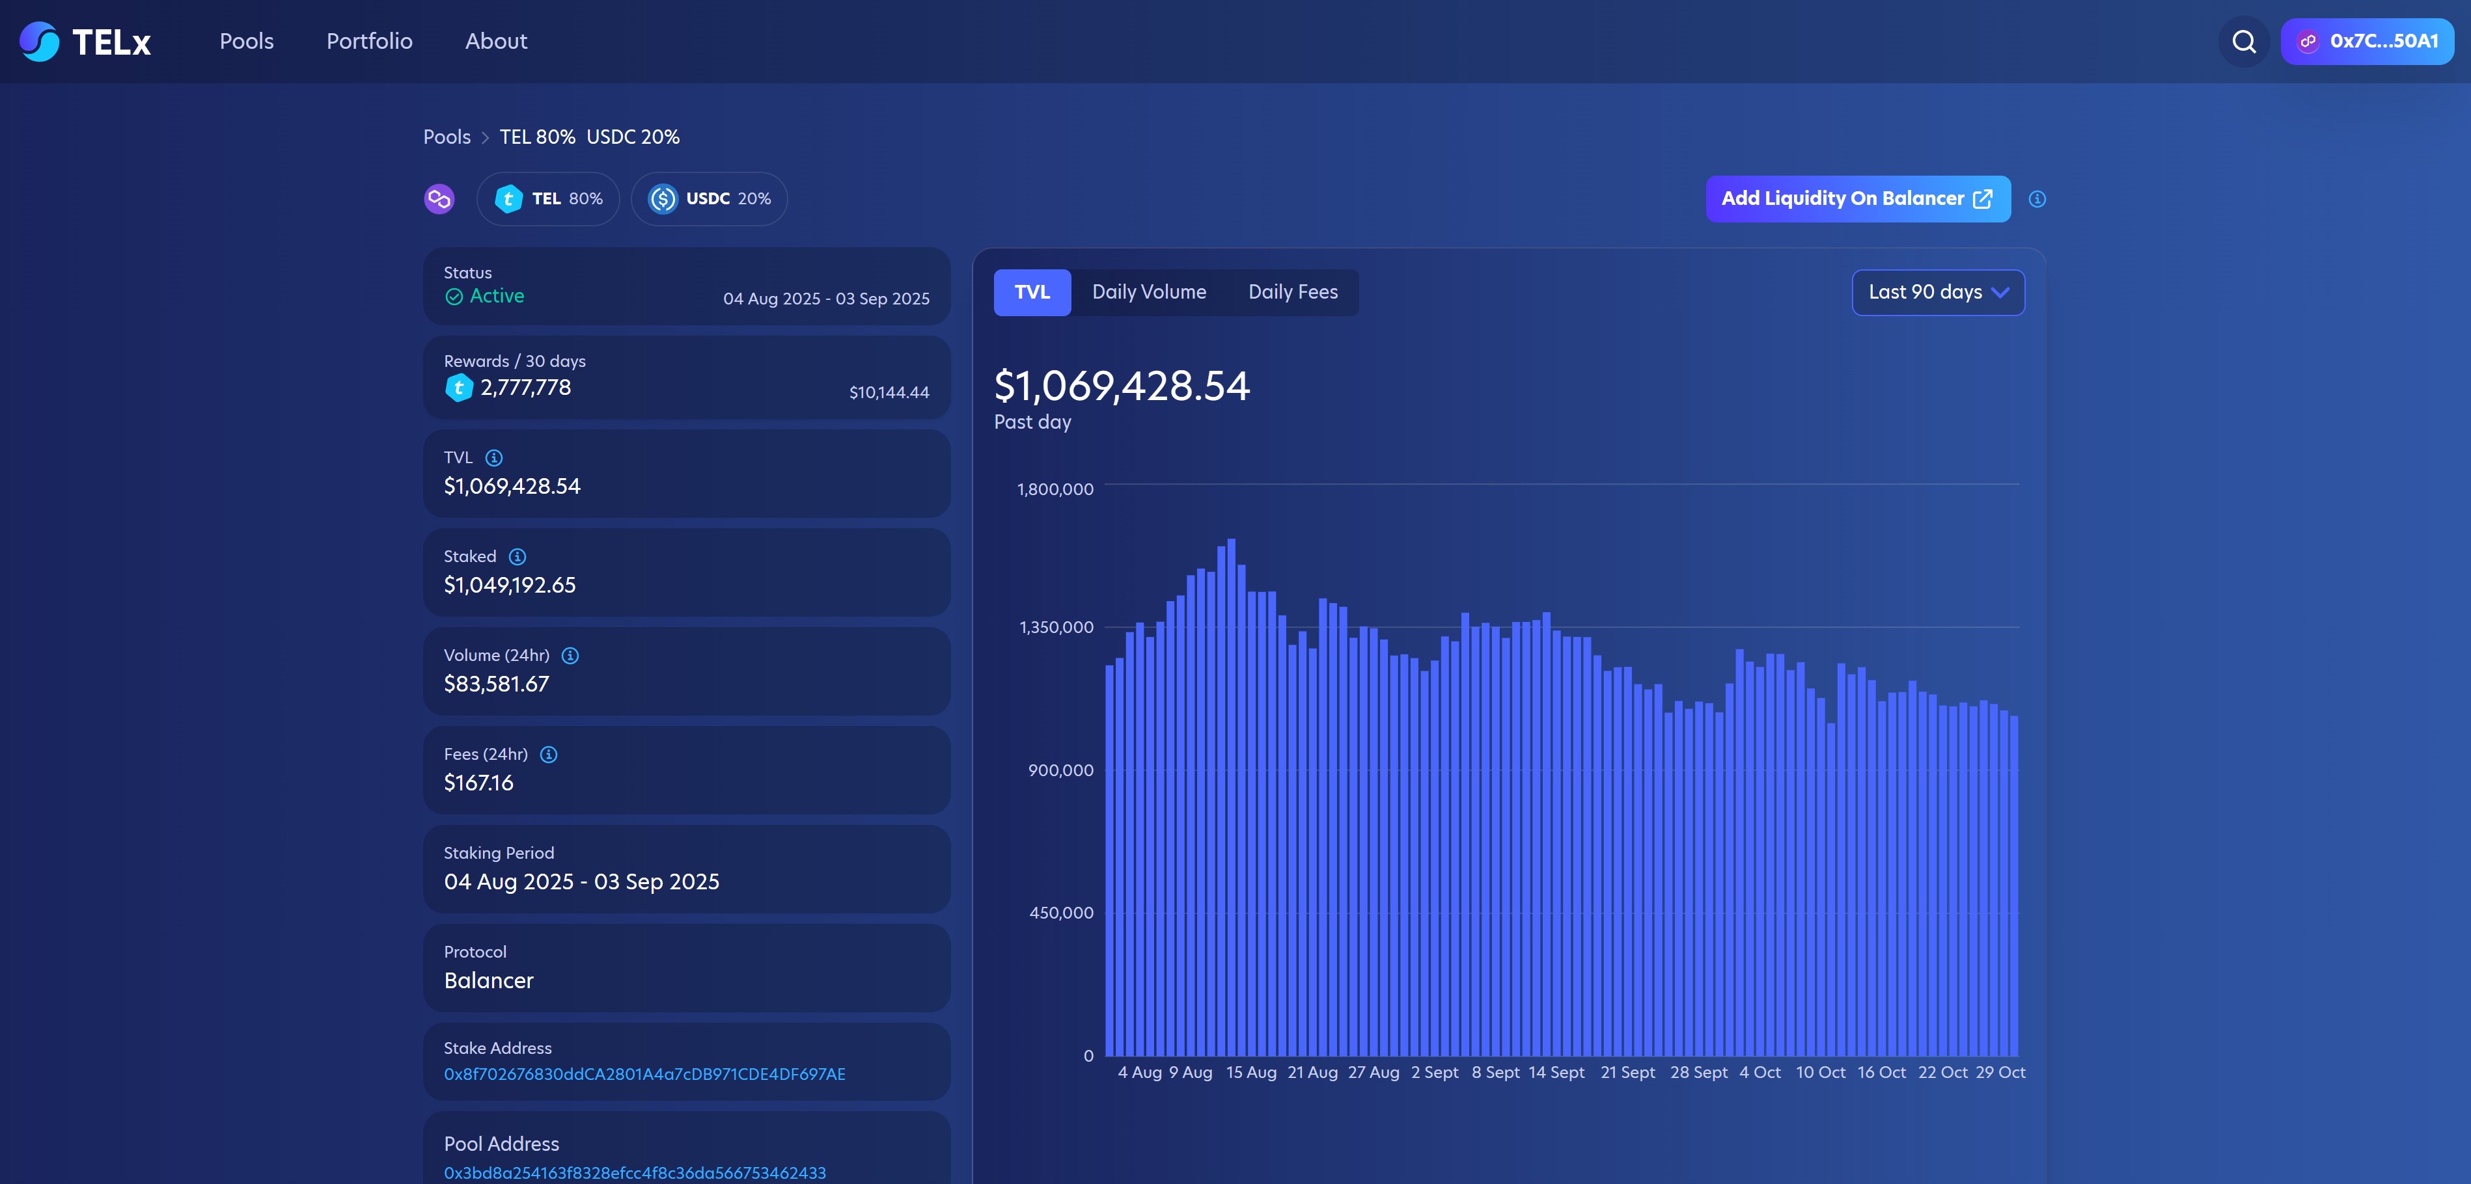Click the Fees (24hr) info icon
This screenshot has height=1184, width=2471.
549,755
